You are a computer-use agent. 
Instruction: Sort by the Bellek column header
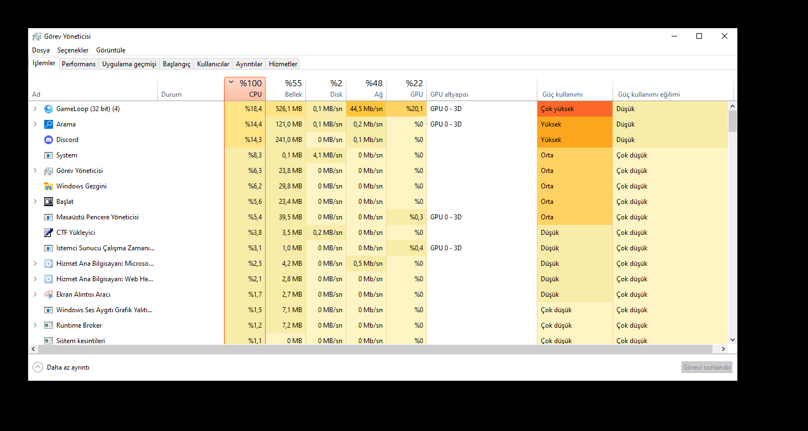(x=286, y=89)
